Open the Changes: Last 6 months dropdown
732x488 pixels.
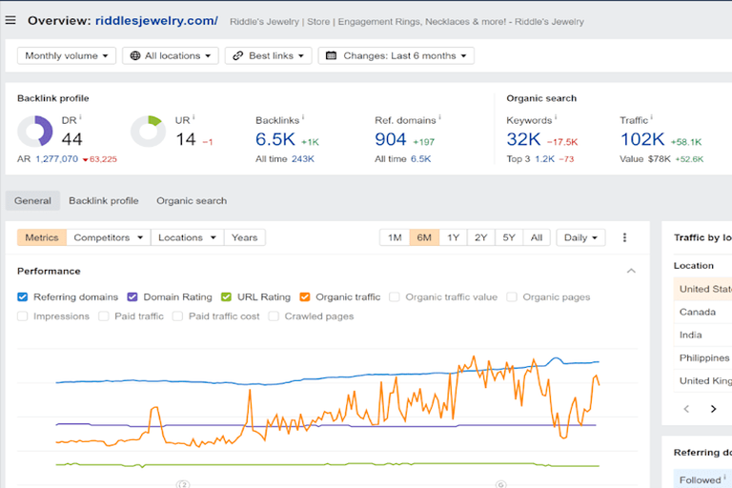point(396,55)
